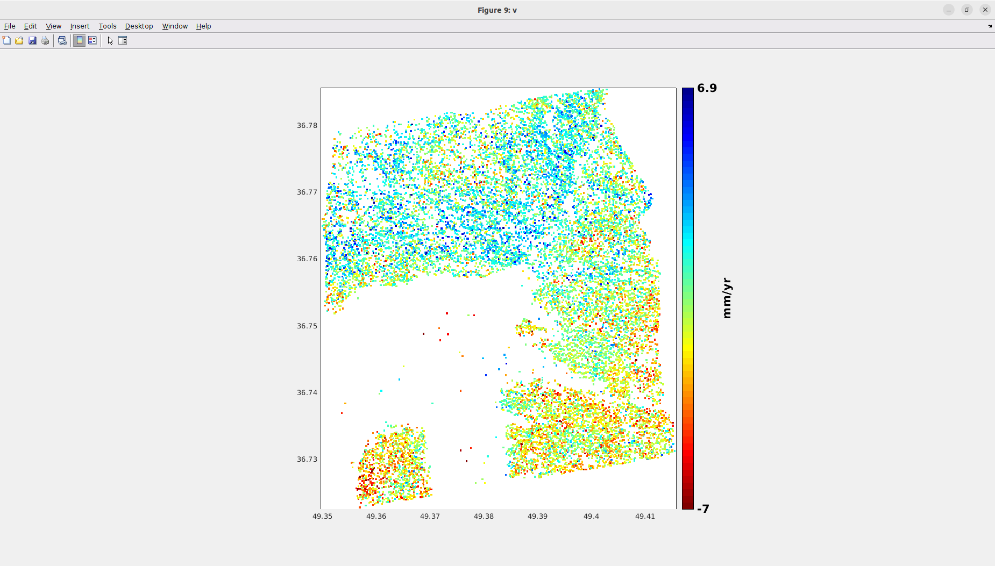Click the x-axis tick label 49.35

tap(322, 516)
